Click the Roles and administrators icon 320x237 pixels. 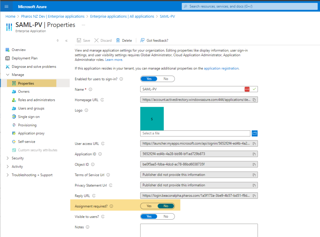coord(14,100)
